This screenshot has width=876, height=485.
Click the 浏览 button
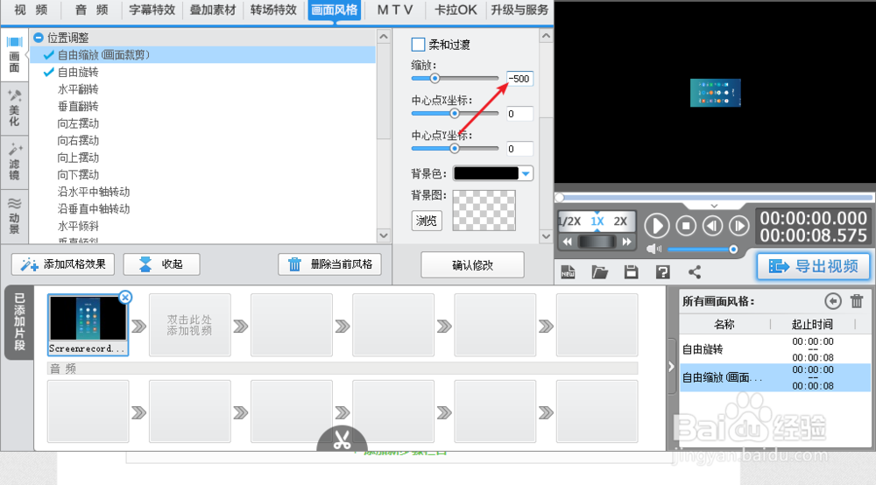pyautogui.click(x=427, y=221)
